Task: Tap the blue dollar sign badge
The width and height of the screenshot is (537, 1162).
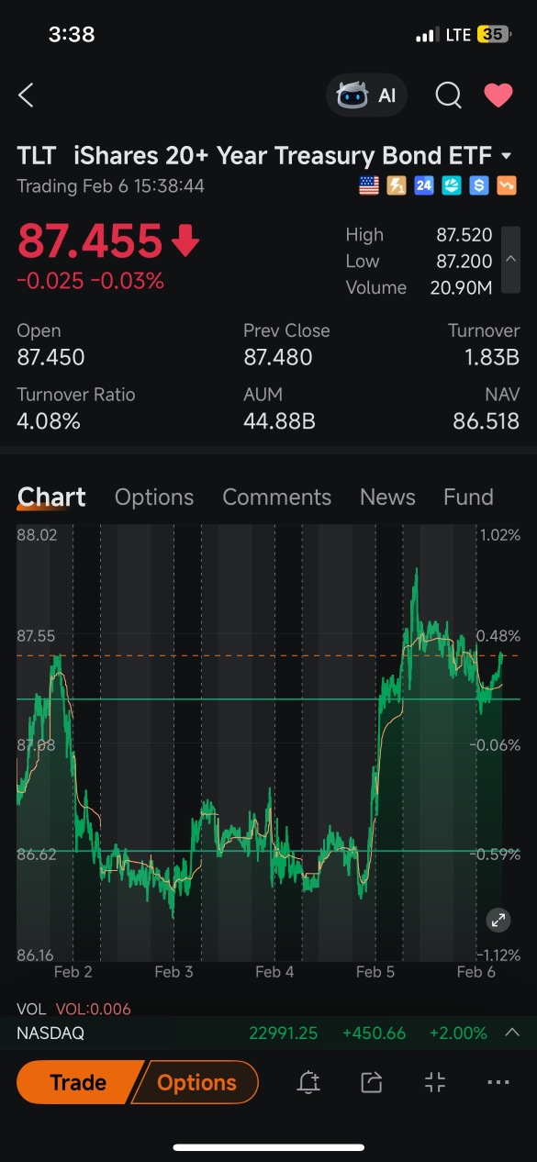Action: coord(478,186)
